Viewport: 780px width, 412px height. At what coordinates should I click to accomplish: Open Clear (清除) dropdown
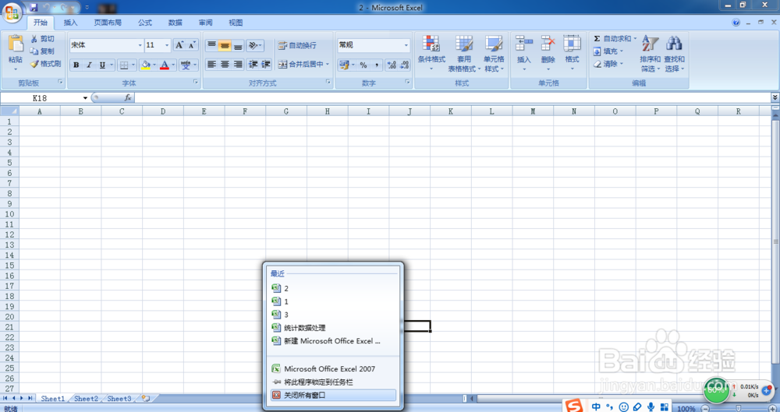pos(608,64)
